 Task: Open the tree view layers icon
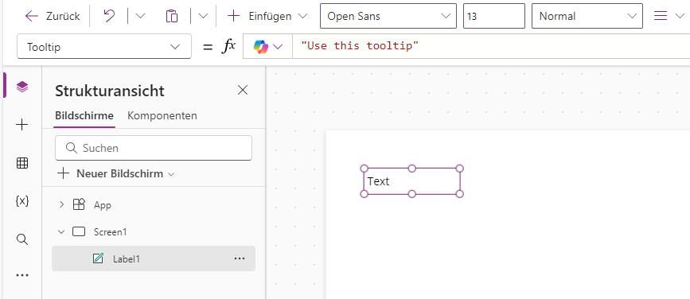click(x=22, y=87)
